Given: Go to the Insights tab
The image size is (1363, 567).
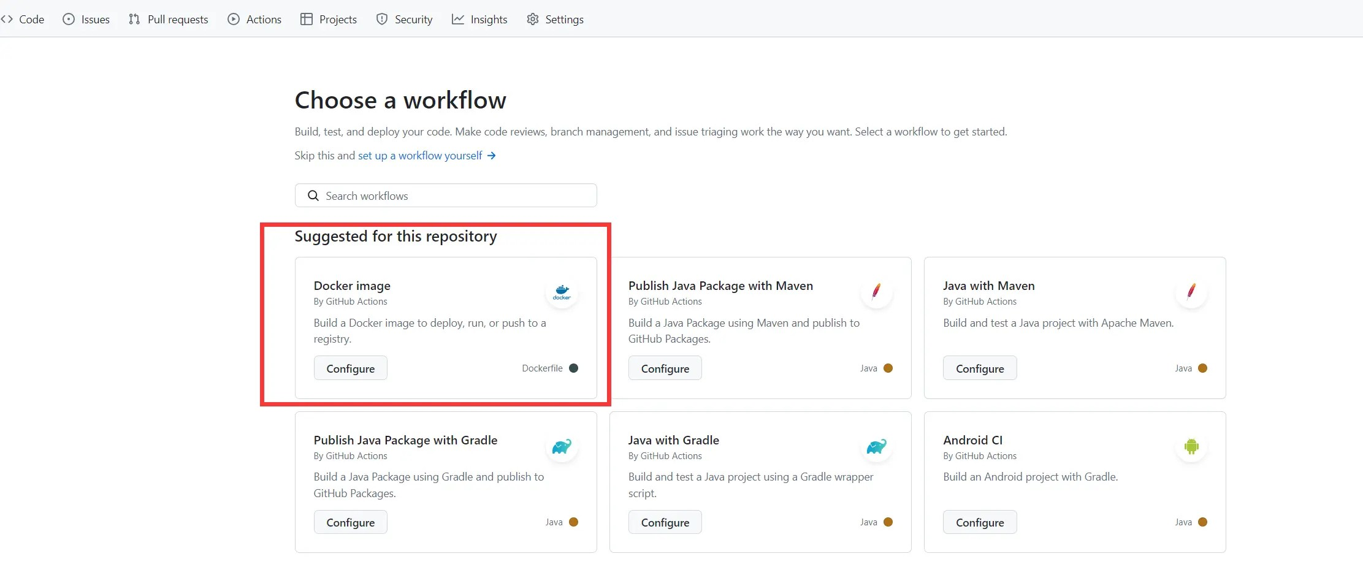Looking at the screenshot, I should 480,19.
